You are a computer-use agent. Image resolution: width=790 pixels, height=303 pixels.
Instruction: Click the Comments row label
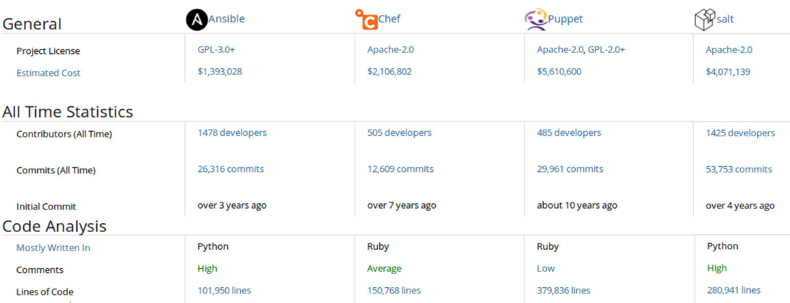(x=39, y=270)
